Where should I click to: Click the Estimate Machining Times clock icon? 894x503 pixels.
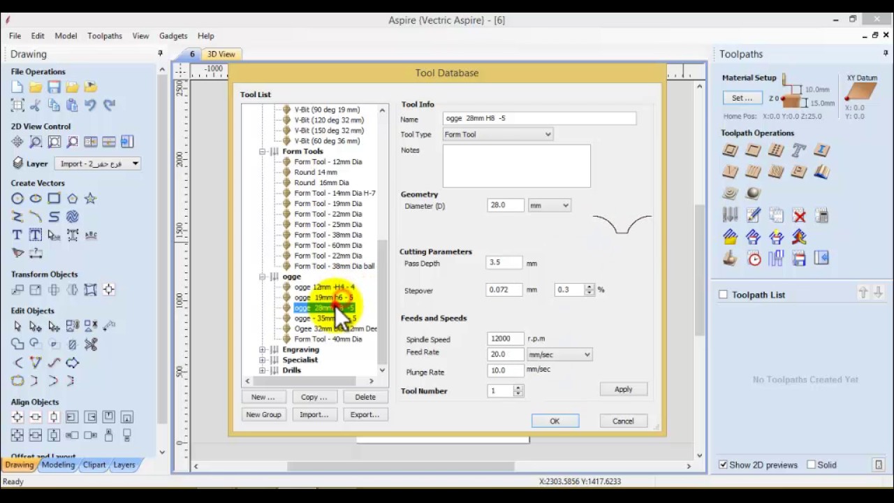coord(753,259)
